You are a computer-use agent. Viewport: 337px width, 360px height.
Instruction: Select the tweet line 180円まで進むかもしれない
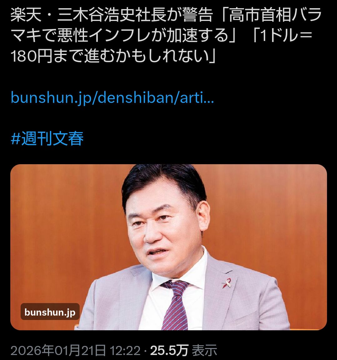pos(113,56)
